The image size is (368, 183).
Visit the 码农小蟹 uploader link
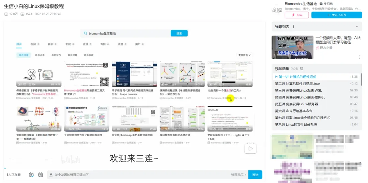click(x=326, y=48)
